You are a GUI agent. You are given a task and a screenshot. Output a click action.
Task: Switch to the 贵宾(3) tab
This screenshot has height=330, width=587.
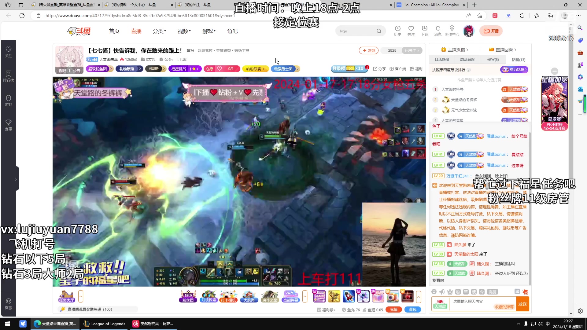pos(493,60)
